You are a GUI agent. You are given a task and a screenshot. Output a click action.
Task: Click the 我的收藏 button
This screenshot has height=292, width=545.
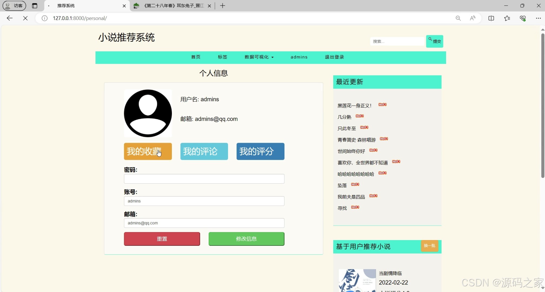[148, 151]
